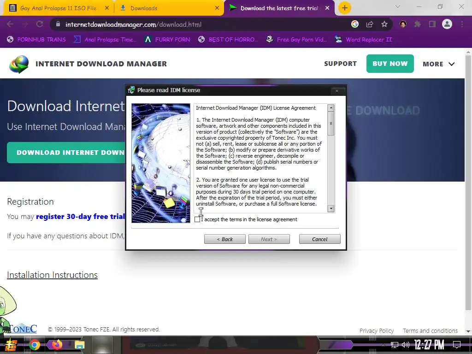Click the Google icon in the address bar

click(355, 24)
